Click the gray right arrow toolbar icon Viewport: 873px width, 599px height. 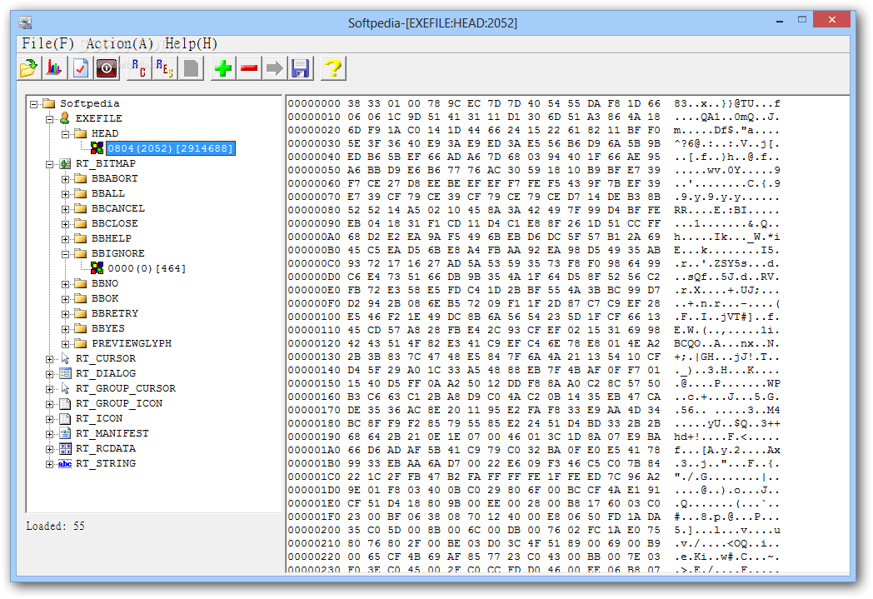pos(275,68)
